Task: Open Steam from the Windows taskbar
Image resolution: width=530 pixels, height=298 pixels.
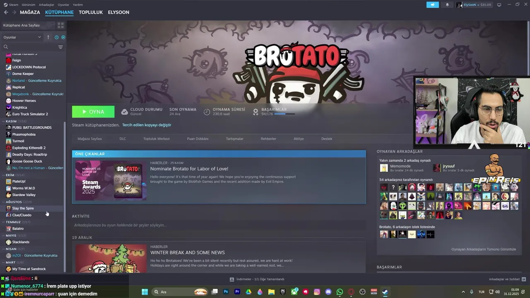Action: [385, 292]
